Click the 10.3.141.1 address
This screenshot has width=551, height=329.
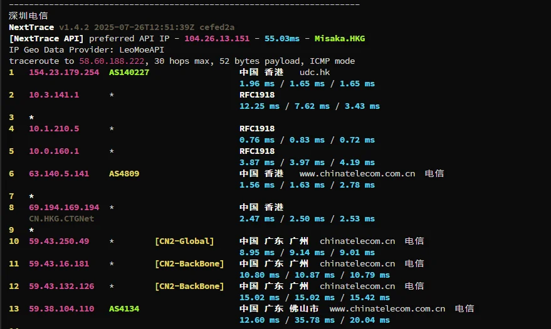click(54, 95)
